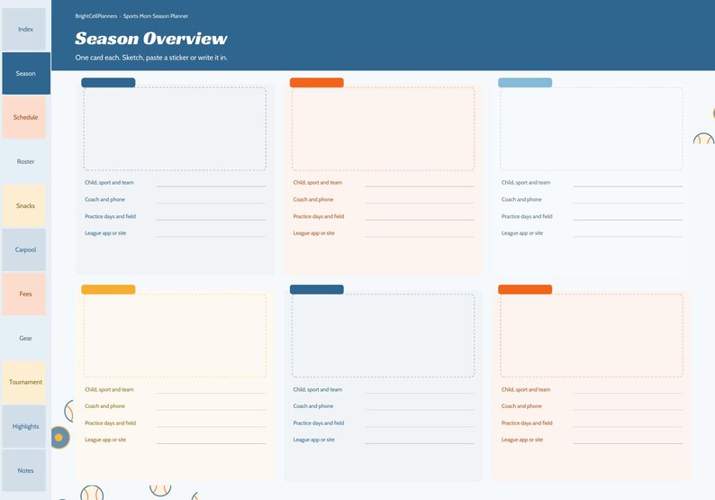Jump to the Fees tab

24,295
